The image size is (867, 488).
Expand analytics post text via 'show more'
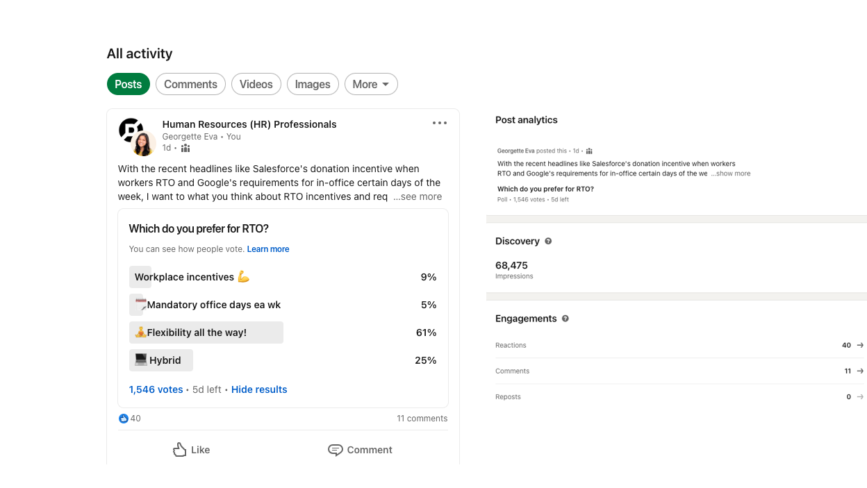point(731,174)
